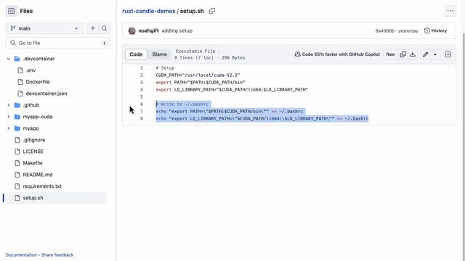
Task: Select the myapp-cuda folder
Action: pos(38,117)
